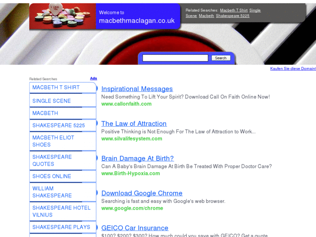The image size is (316, 237).
Task: Click the 'Searching is fast and easy' description
Action: 163,201
